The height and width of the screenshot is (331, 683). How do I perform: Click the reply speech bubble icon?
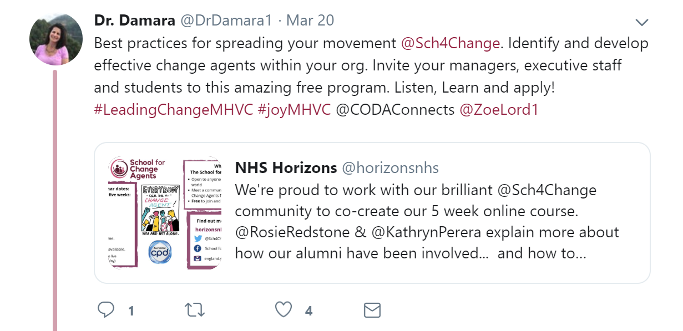coord(106,310)
